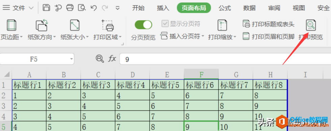331x131 pixels.
Task: Switch to the 开始 tab
Action: tap(138, 8)
